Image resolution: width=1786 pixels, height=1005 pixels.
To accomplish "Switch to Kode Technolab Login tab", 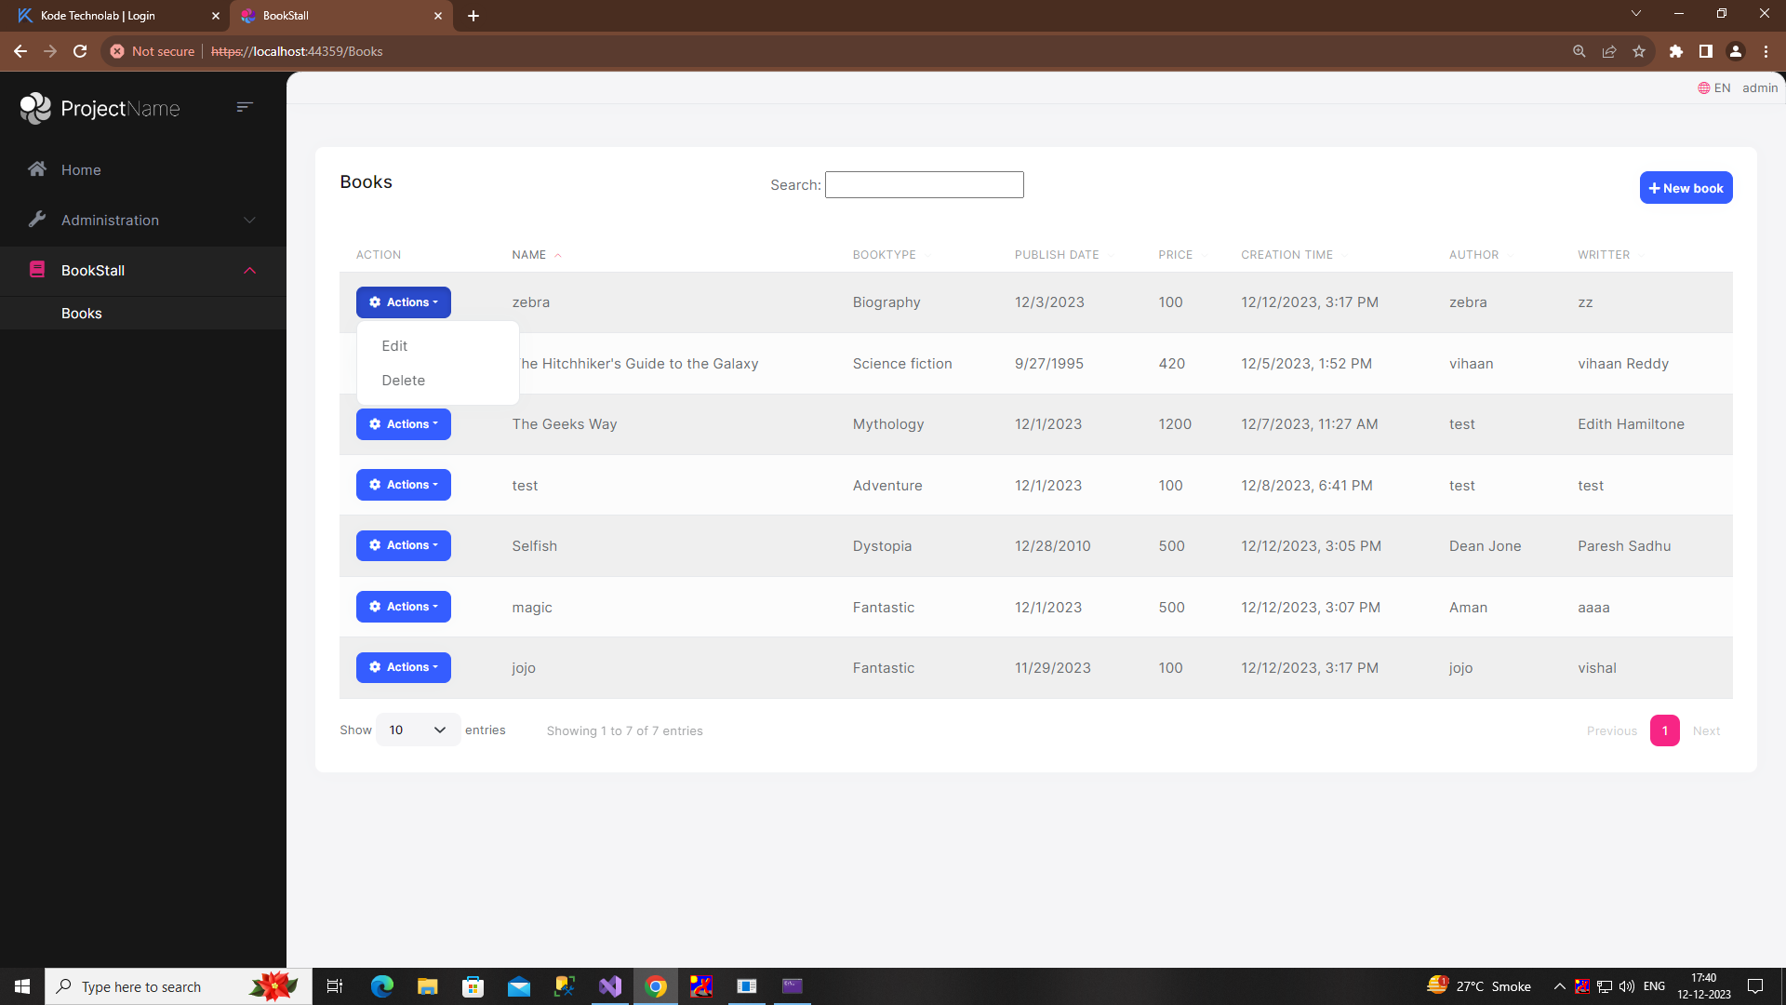I will click(116, 16).
